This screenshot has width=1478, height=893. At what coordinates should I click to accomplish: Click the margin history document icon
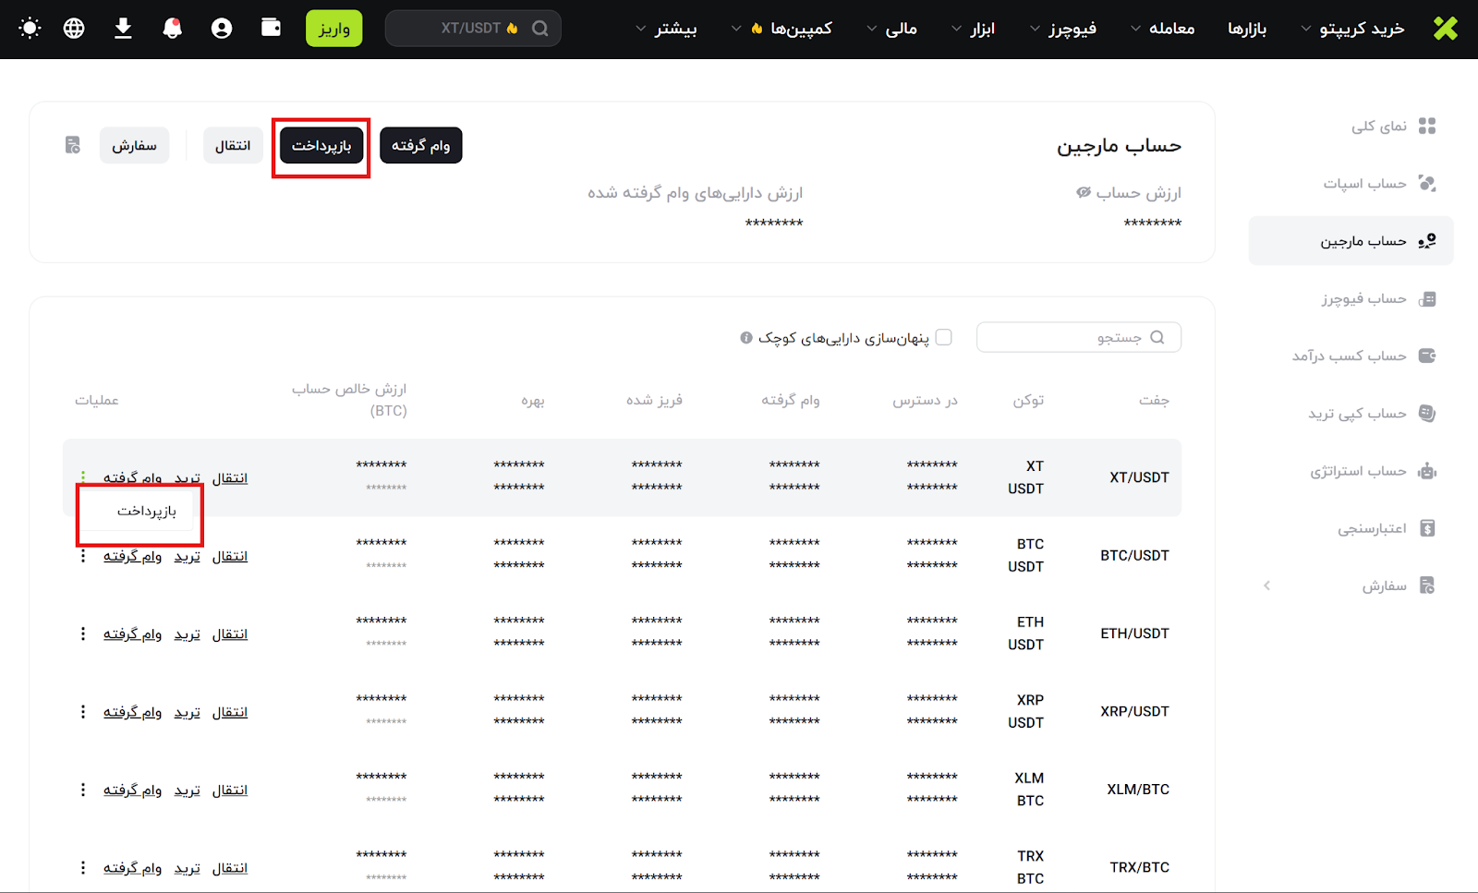73,145
